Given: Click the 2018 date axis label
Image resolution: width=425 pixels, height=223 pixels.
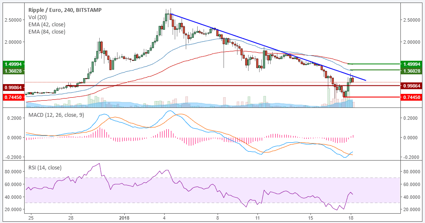Looking at the screenshot, I should (x=124, y=218).
